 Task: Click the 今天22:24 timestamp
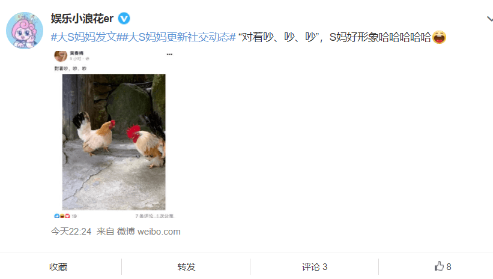[x=71, y=232]
